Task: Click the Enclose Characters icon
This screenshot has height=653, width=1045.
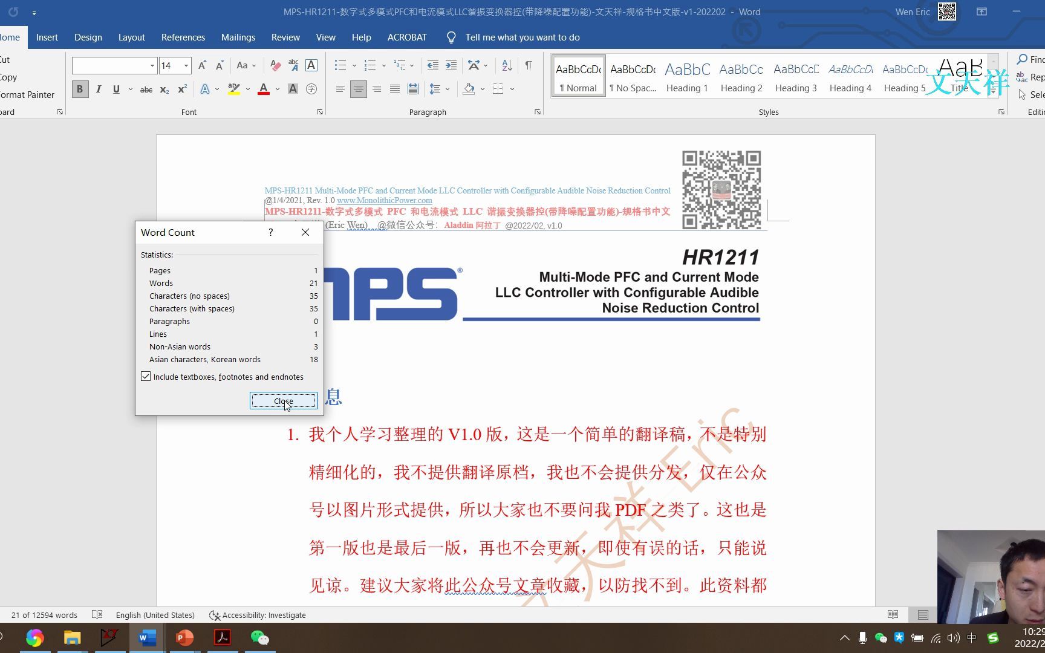Action: [x=311, y=89]
